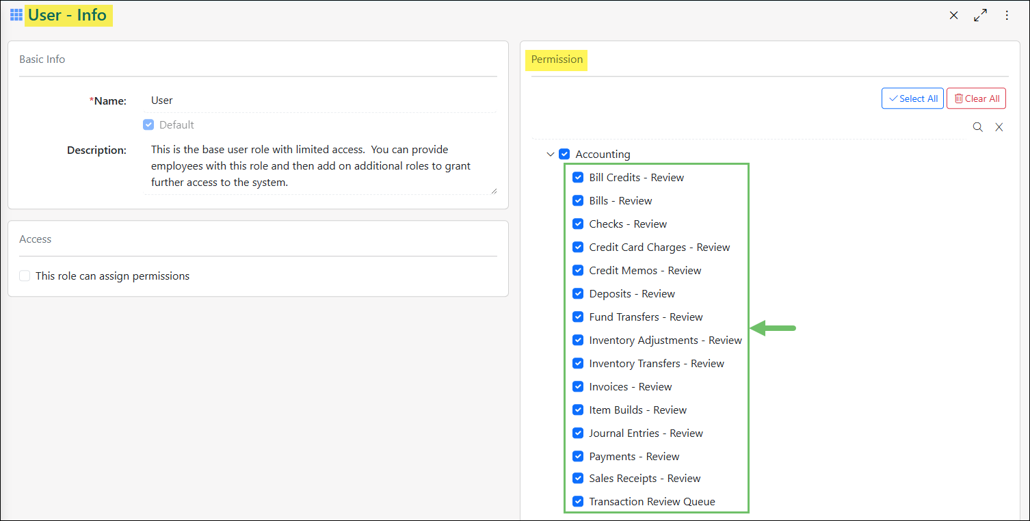Uncheck Item Builds - Review checkbox

[x=578, y=410]
